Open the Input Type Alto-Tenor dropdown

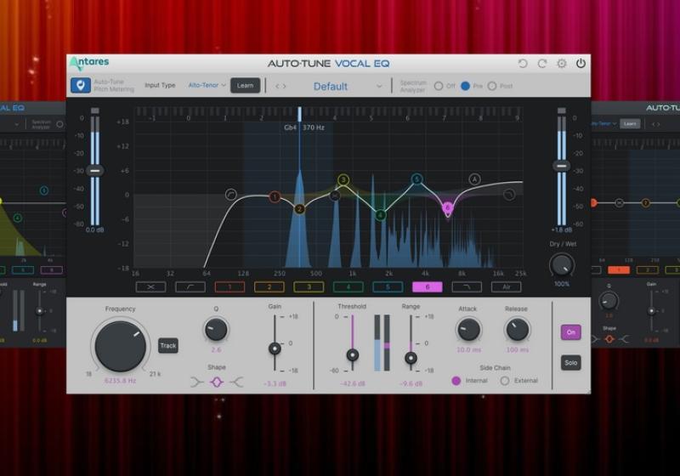coord(207,86)
